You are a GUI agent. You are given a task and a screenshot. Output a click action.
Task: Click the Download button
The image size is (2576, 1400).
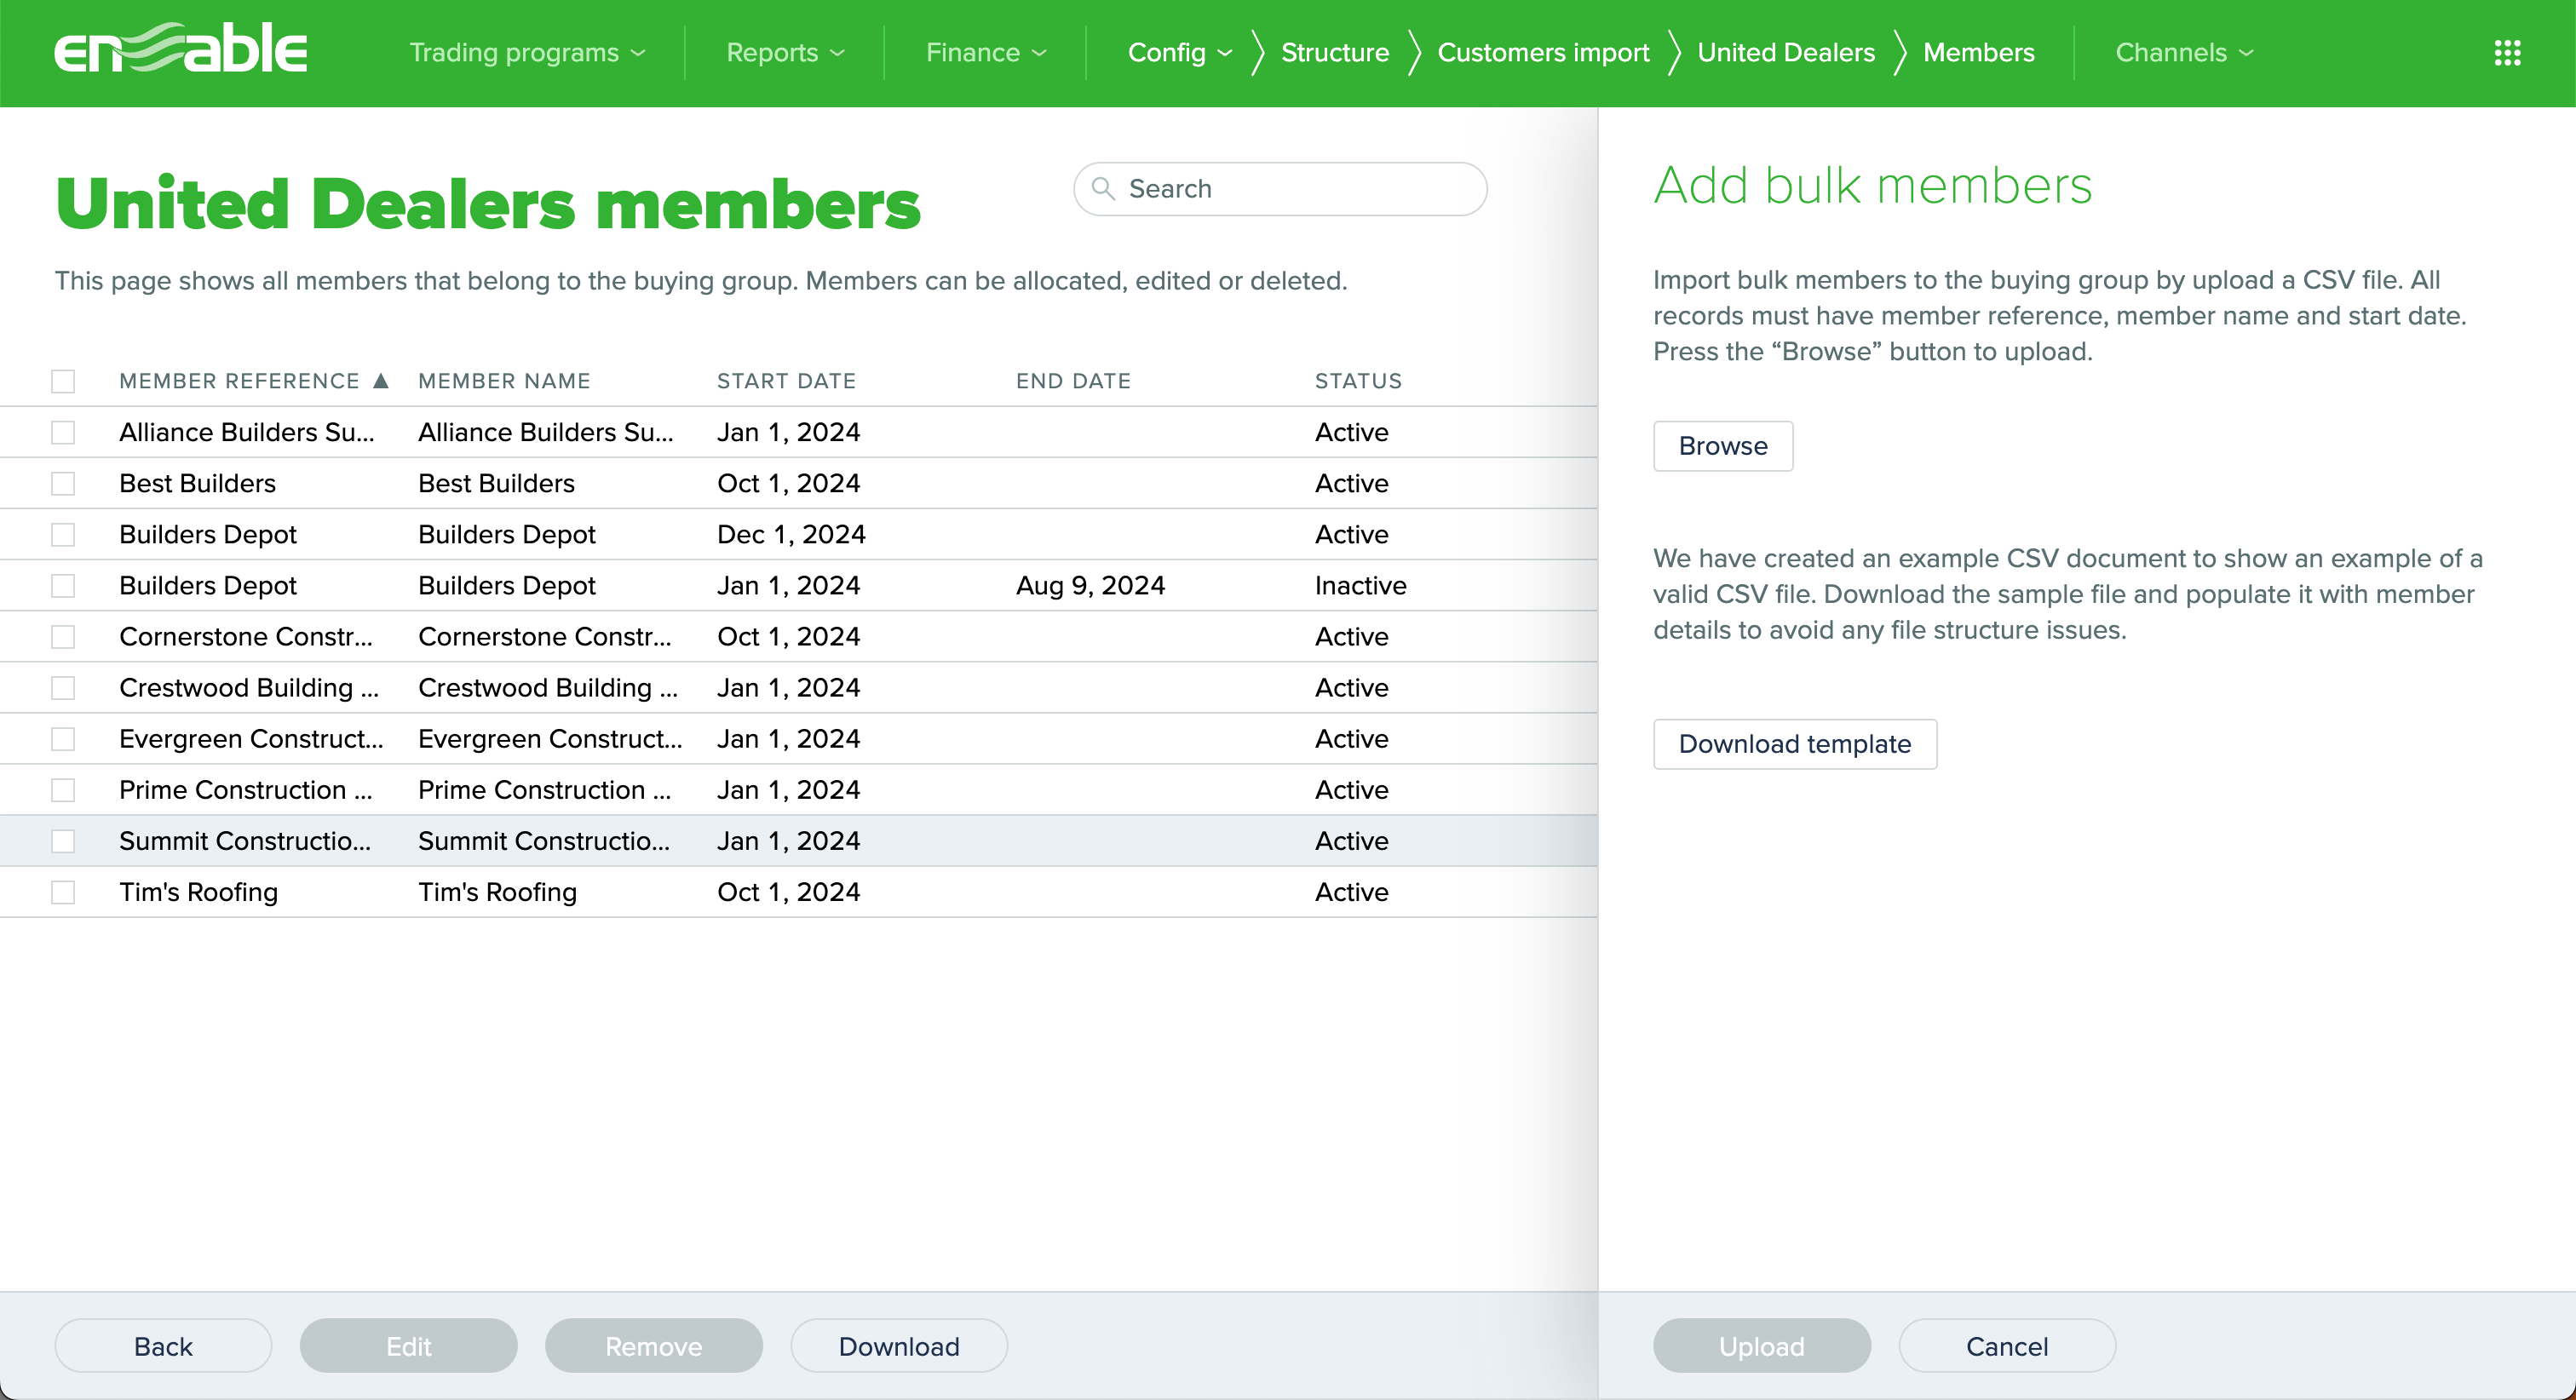tap(898, 1345)
